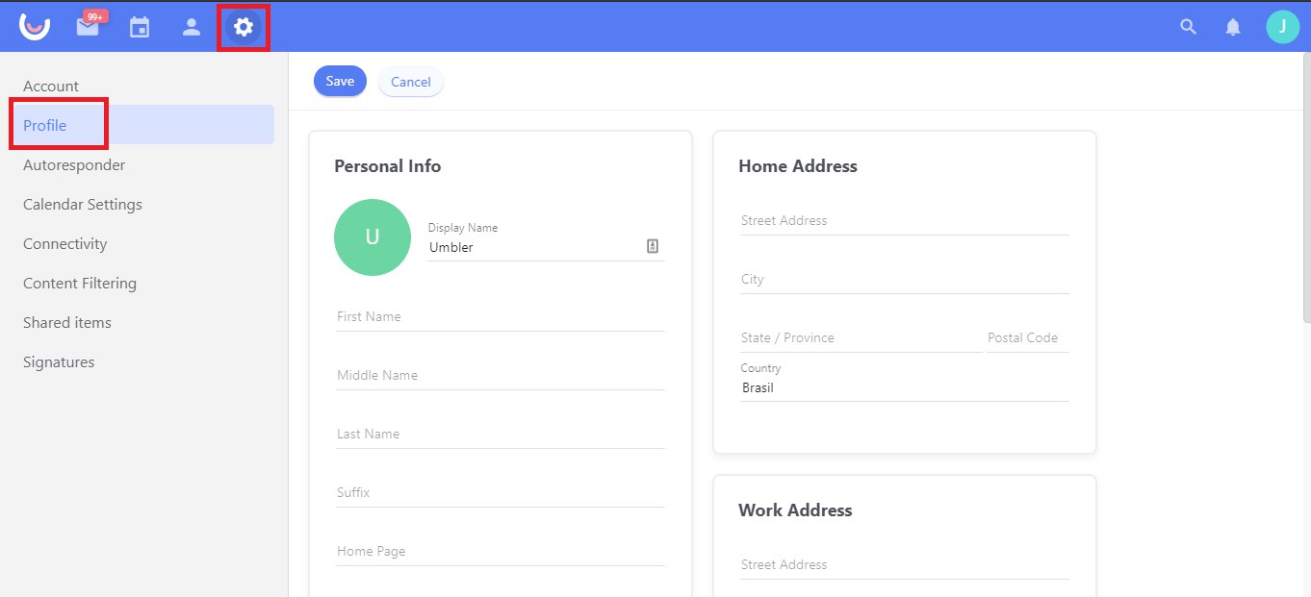This screenshot has width=1311, height=597.
Task: Go to Calendar Settings
Action: (83, 205)
